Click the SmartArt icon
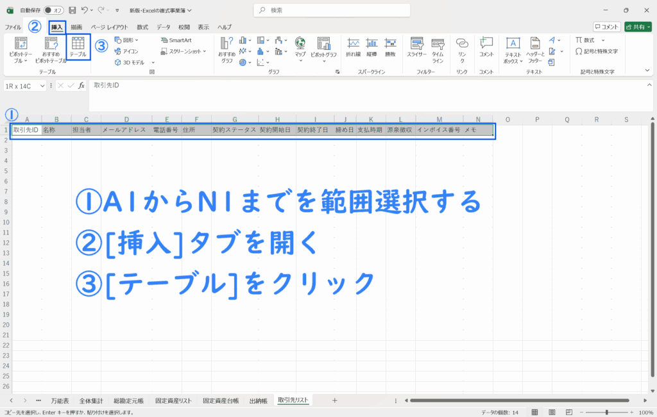Screen dimensions: 657x417 point(176,40)
